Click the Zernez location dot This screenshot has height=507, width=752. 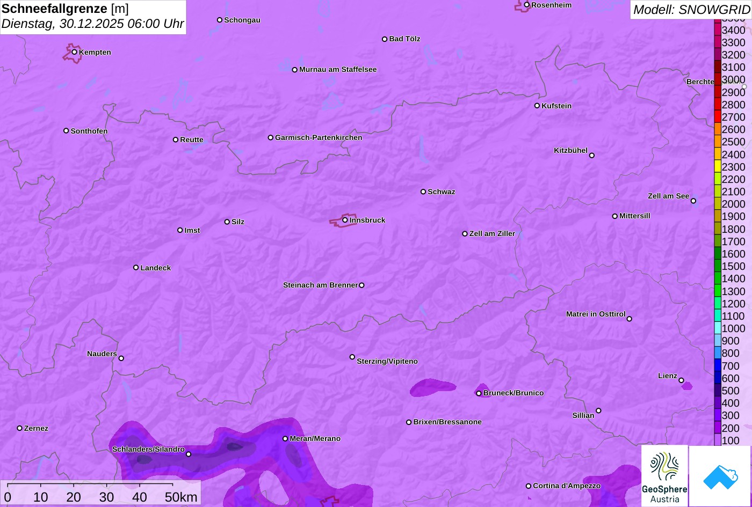click(20, 428)
